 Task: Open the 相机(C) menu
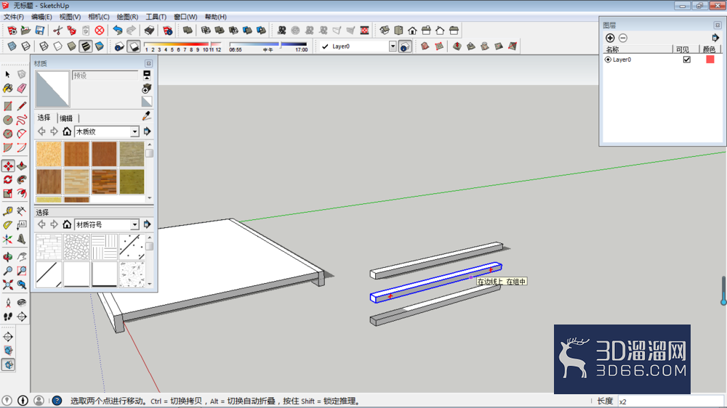99,17
